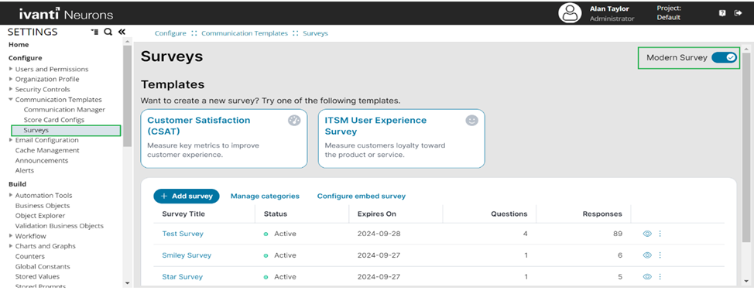The height and width of the screenshot is (301, 754).
Task: Preview Smiley Survey with eye icon
Action: [647, 255]
